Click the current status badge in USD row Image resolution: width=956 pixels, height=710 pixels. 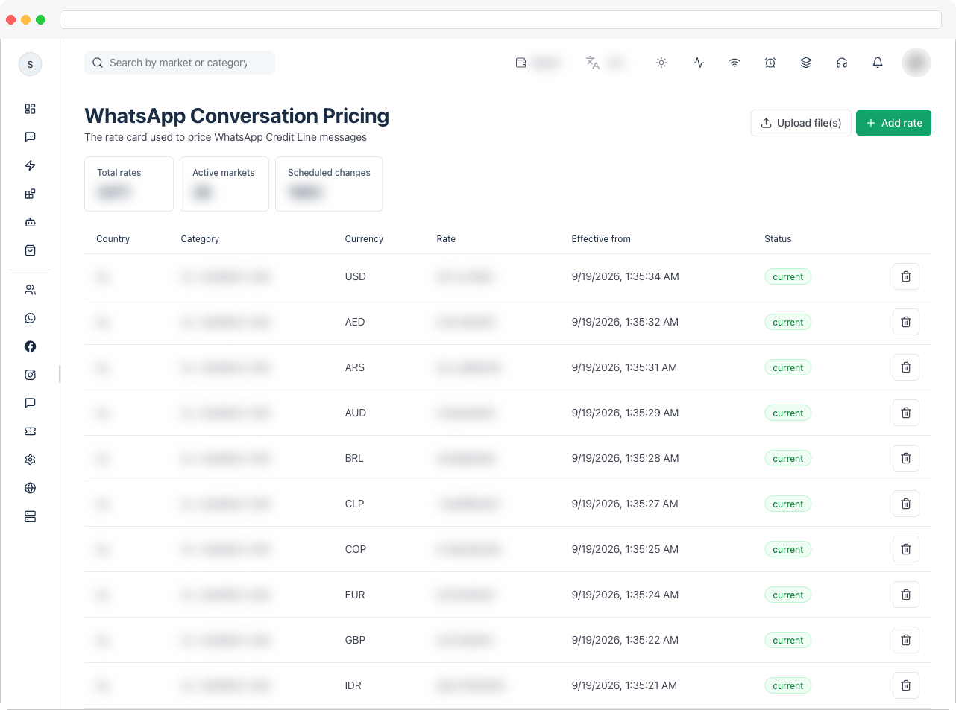788,276
